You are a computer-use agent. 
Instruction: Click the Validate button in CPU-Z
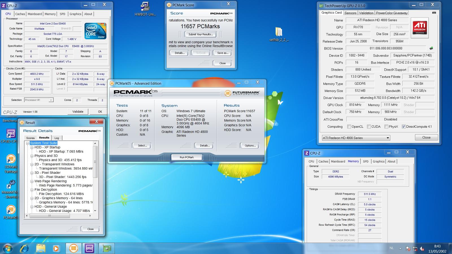pos(78,112)
